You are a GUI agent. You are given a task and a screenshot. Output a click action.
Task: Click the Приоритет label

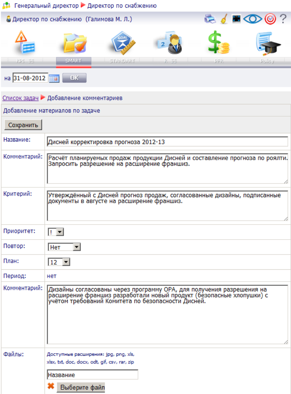click(x=19, y=231)
